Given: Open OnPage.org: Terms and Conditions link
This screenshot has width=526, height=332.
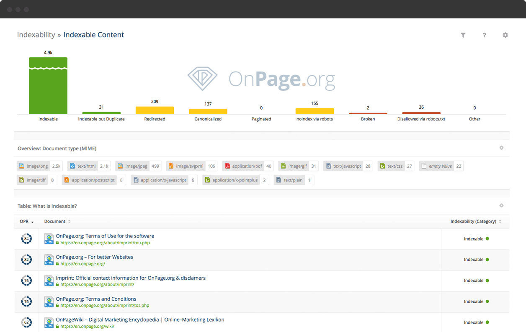Looking at the screenshot, I should click(x=96, y=299).
